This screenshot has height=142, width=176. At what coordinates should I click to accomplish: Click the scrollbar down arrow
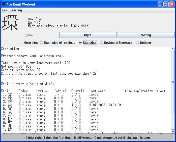pos(173,131)
